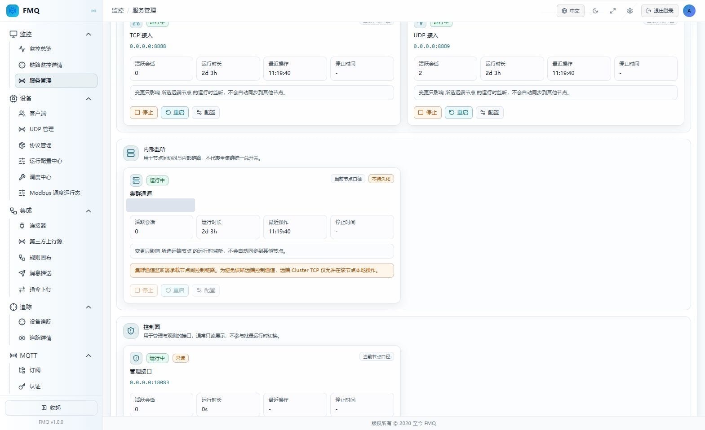Open 指令下行 menu item
Viewport: 705px width, 430px height.
tap(56, 290)
